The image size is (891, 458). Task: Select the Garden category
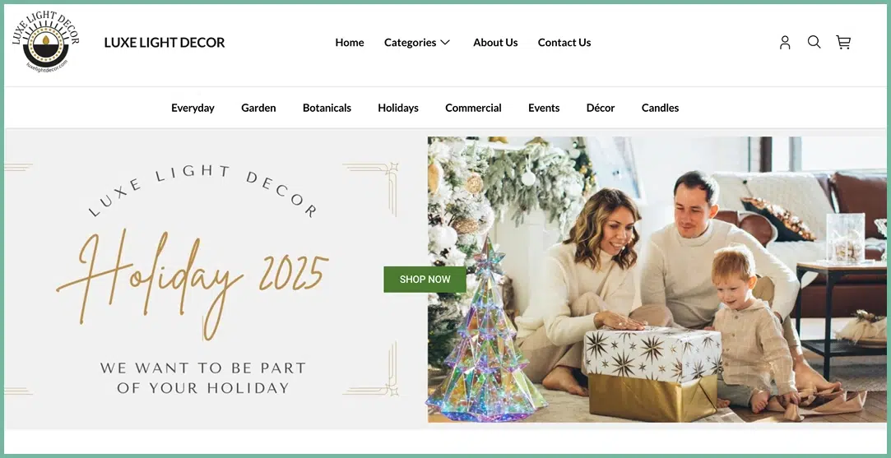[258, 108]
